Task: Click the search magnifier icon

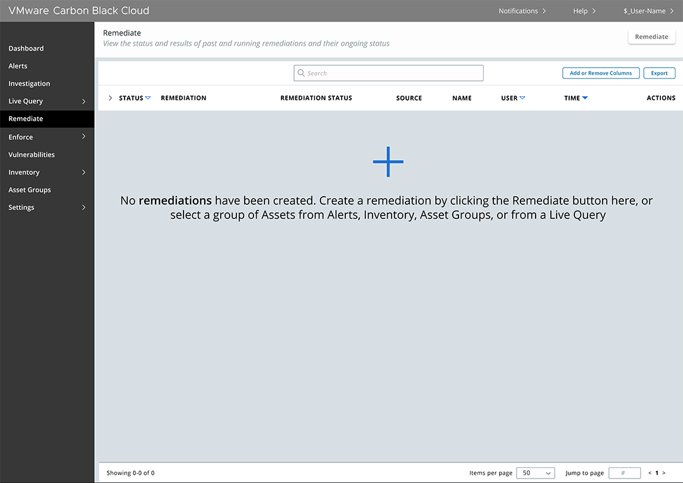Action: [x=301, y=73]
